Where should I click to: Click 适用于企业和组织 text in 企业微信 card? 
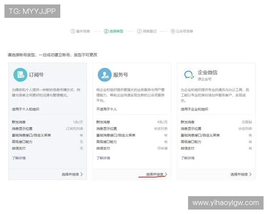194,109
